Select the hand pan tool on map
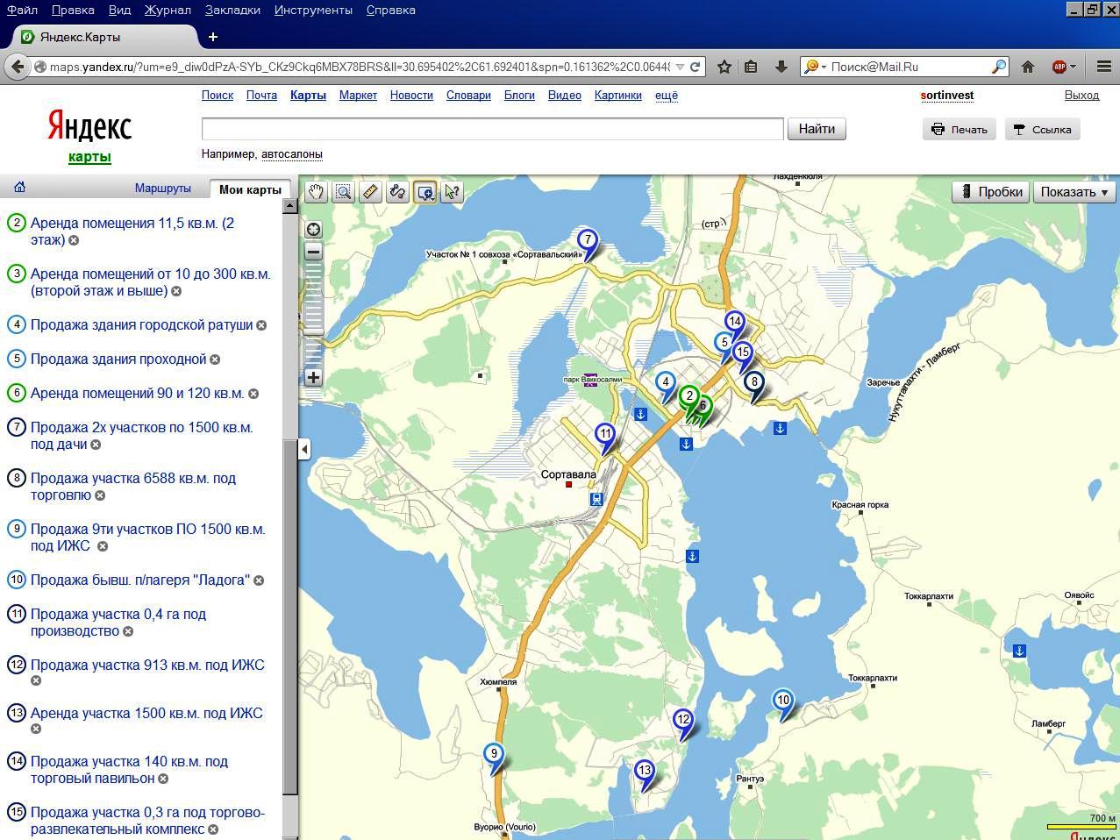 (x=316, y=192)
